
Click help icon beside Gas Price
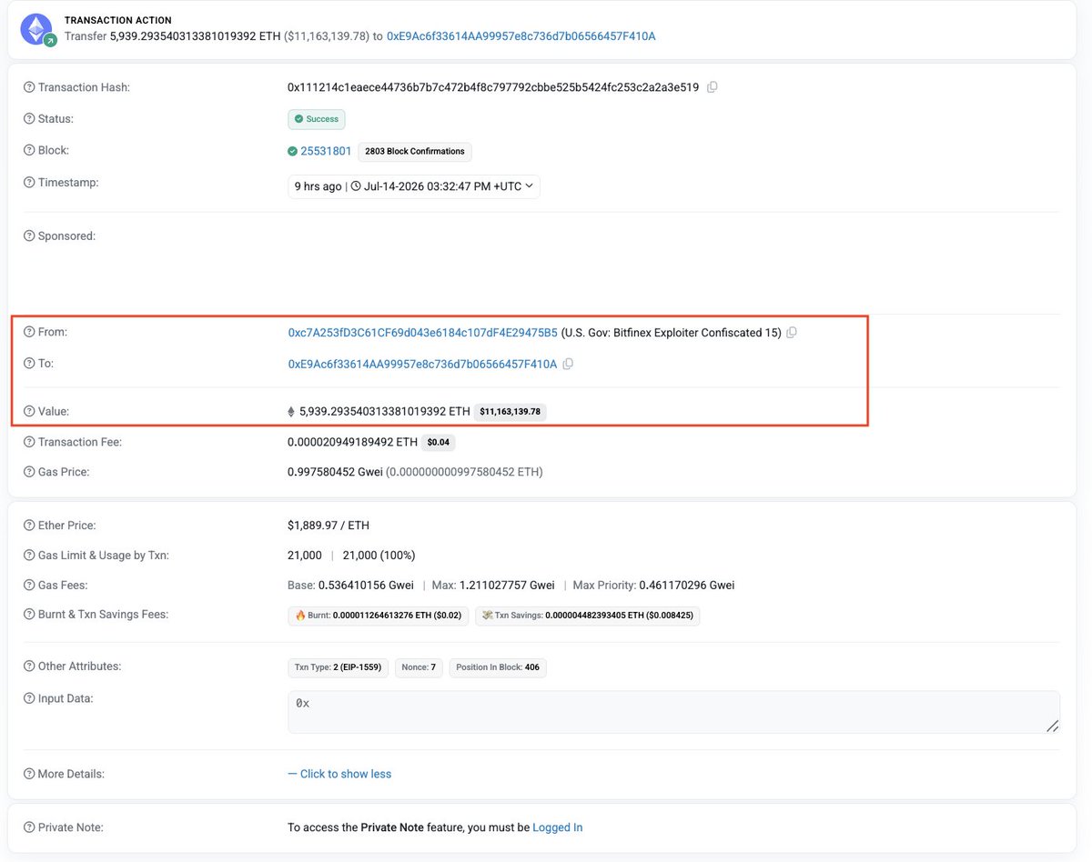(x=29, y=472)
